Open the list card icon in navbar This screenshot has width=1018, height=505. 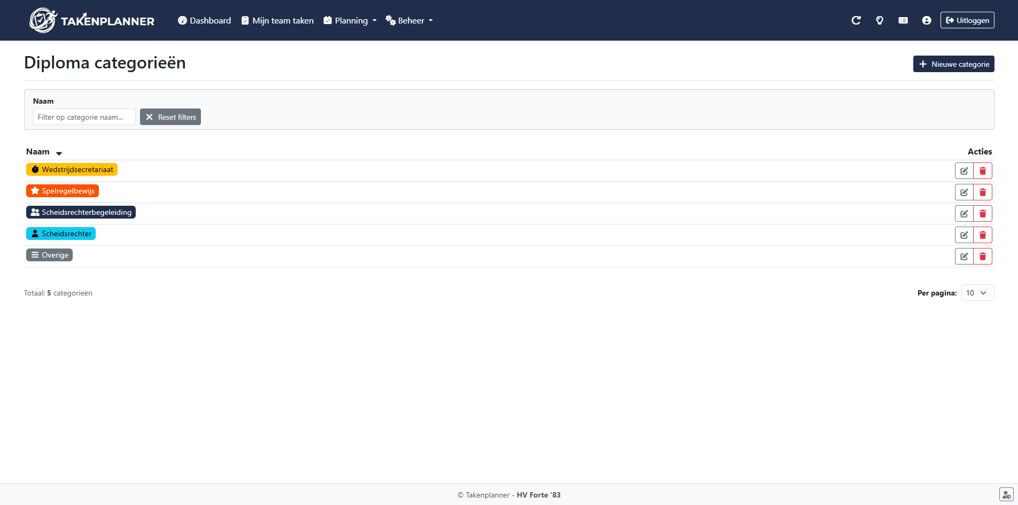[903, 20]
